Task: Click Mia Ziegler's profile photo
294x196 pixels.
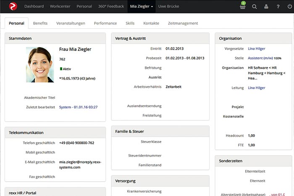Action: tap(40, 65)
